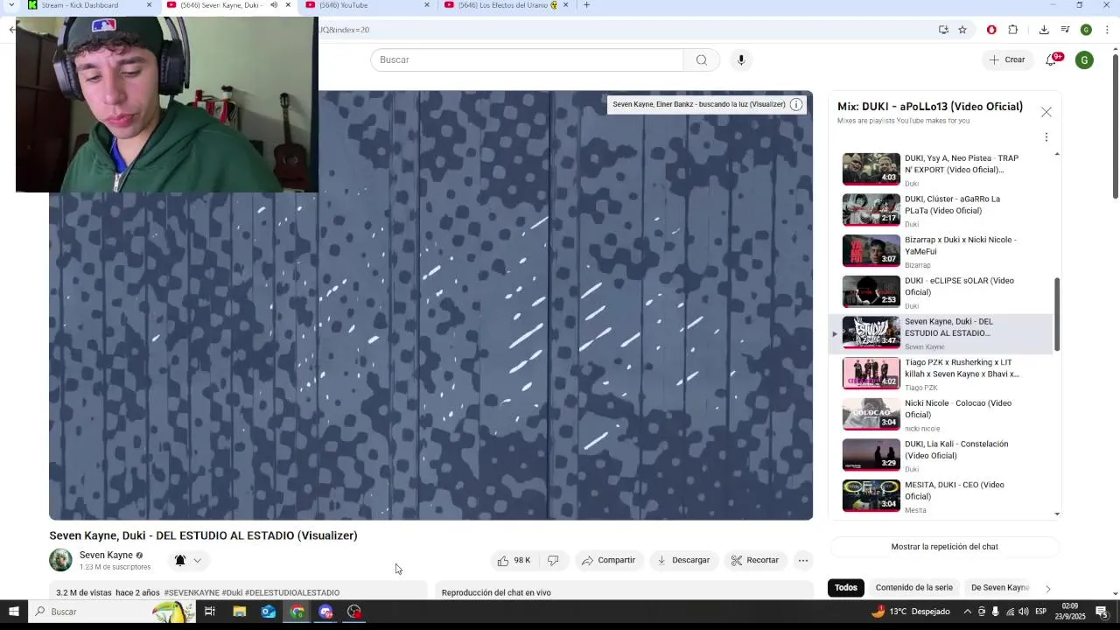1120x630 pixels.
Task: Bookmark this page with star
Action: click(x=962, y=30)
